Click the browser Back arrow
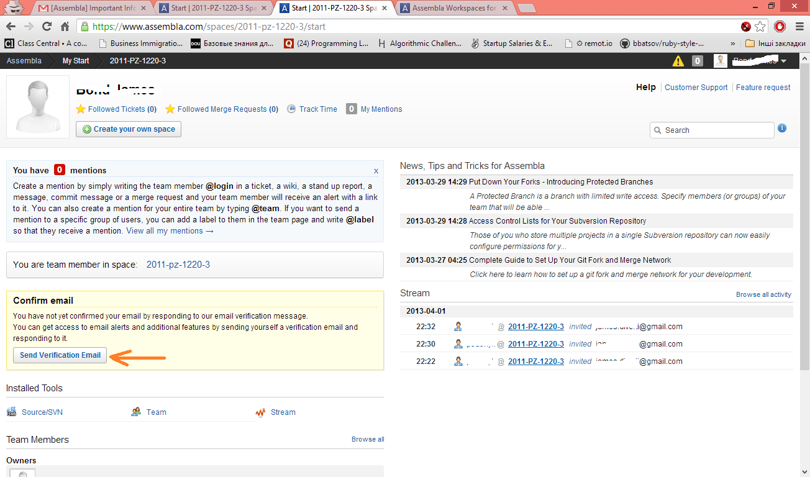This screenshot has height=477, width=810. (x=11, y=27)
